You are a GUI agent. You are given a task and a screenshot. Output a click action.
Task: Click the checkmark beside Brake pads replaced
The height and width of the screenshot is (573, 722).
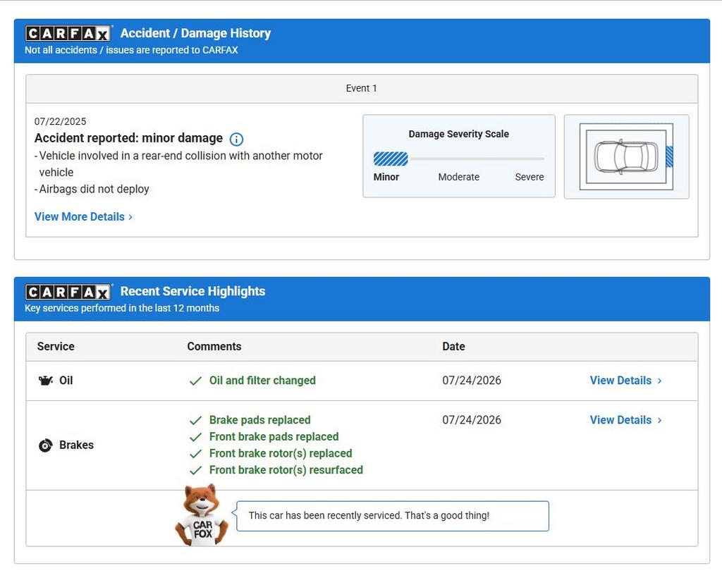196,420
